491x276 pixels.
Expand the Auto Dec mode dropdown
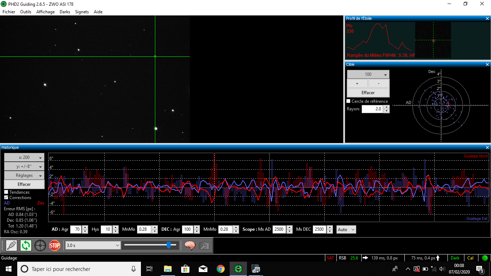coord(346,229)
